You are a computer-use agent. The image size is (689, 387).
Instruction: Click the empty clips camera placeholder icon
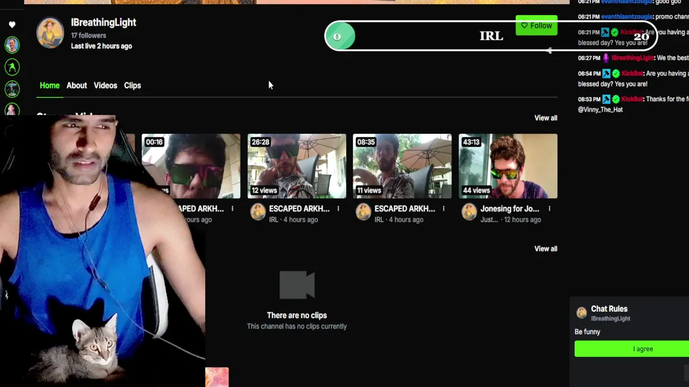pos(297,284)
